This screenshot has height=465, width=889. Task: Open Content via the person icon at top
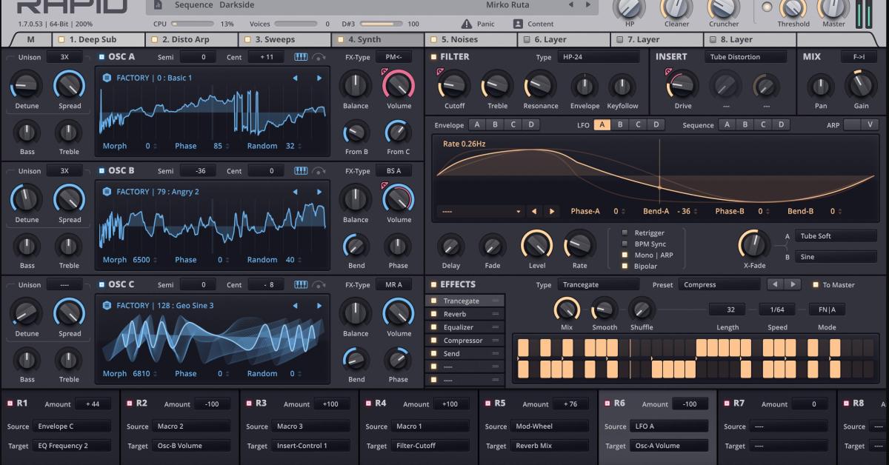520,23
